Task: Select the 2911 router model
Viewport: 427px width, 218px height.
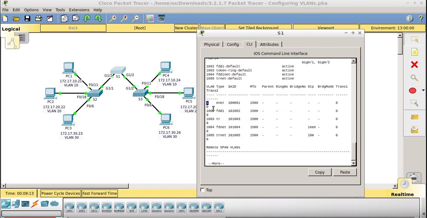Action: [x=94, y=207]
